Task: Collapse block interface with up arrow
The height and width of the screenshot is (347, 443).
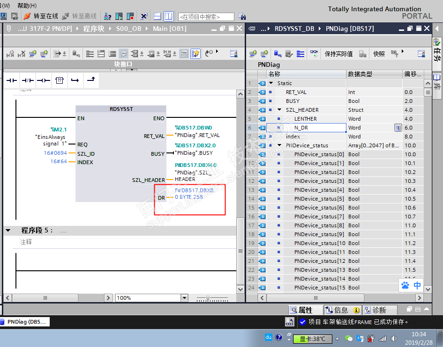Action: 116,69
